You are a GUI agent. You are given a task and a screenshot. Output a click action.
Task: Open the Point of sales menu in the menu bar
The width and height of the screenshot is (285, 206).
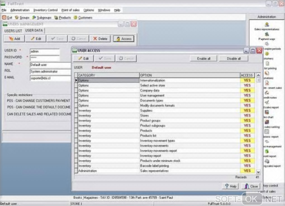[x=70, y=10]
